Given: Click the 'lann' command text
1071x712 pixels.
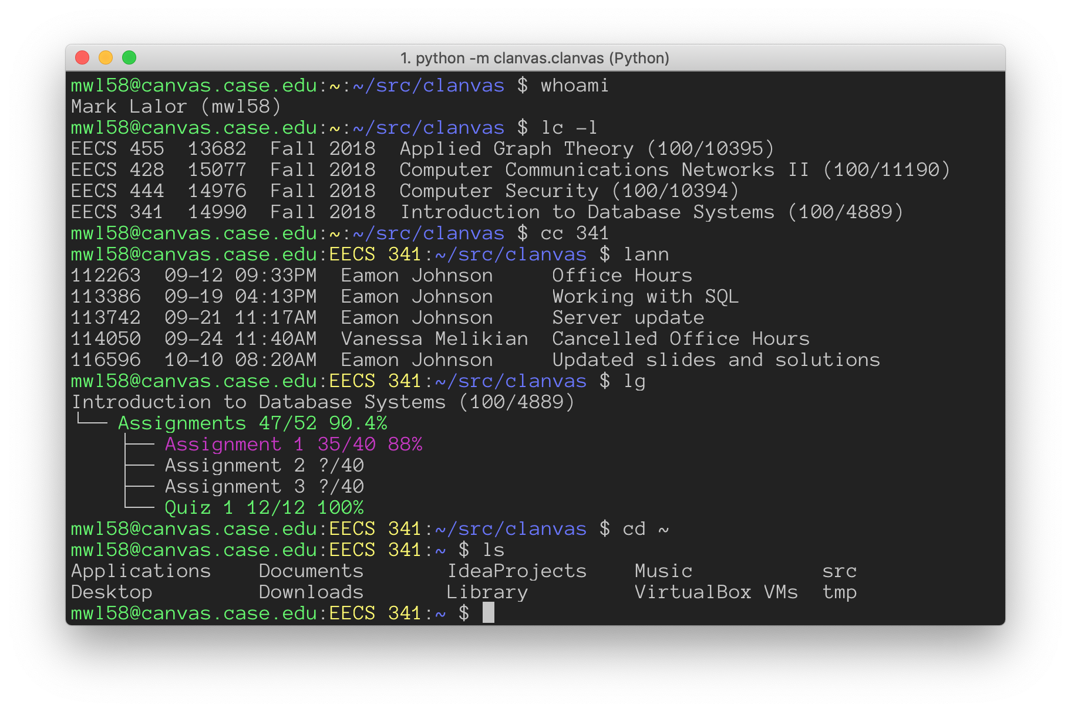Looking at the screenshot, I should coord(646,255).
